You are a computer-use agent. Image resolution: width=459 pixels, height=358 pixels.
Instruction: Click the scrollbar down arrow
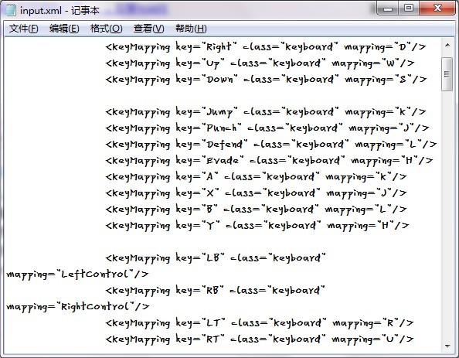point(447,346)
